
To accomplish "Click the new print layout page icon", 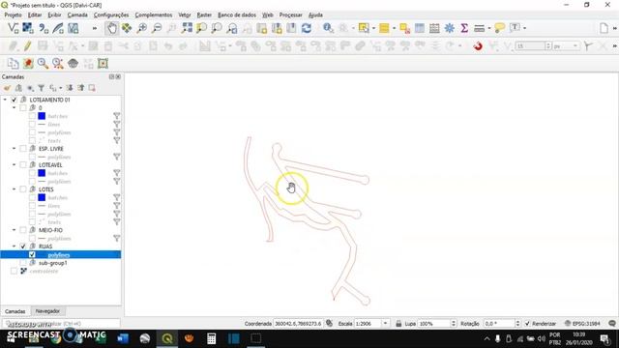I will coord(604,28).
